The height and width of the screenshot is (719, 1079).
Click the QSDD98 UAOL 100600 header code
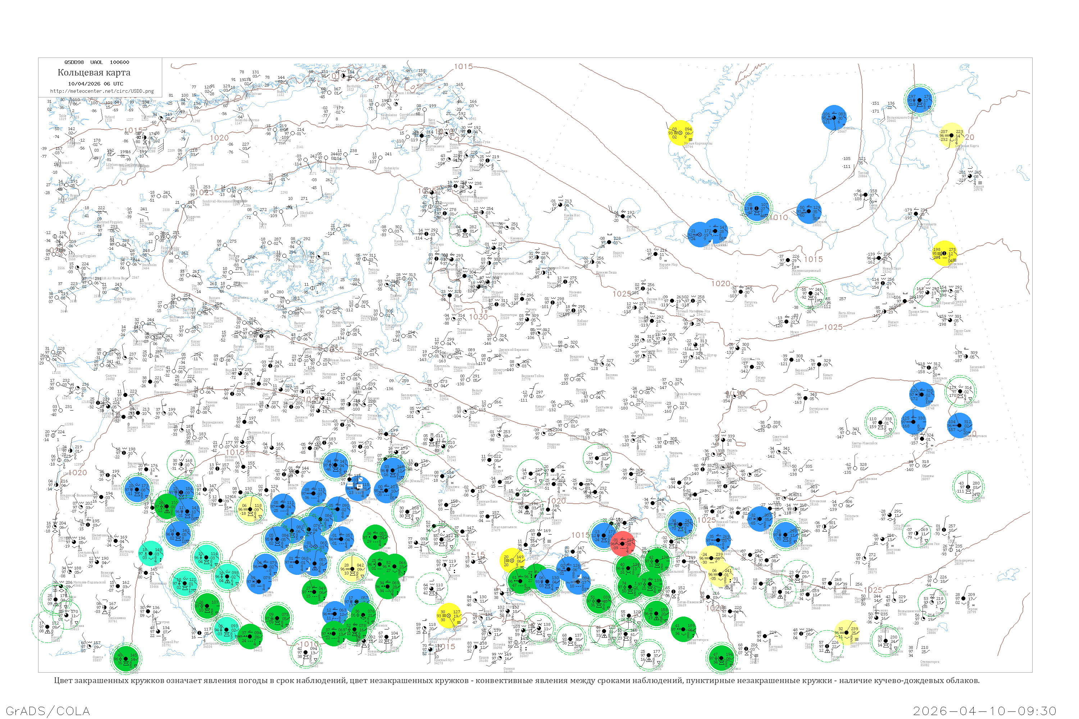tap(96, 62)
